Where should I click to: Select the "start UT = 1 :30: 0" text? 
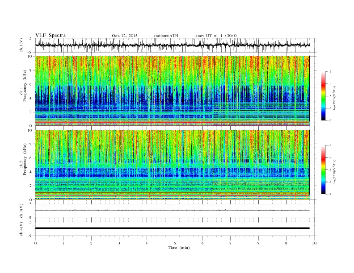click(x=216, y=36)
